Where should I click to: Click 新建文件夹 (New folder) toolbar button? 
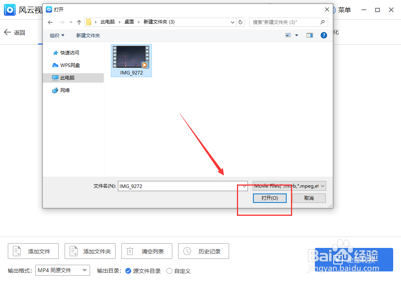click(x=88, y=35)
